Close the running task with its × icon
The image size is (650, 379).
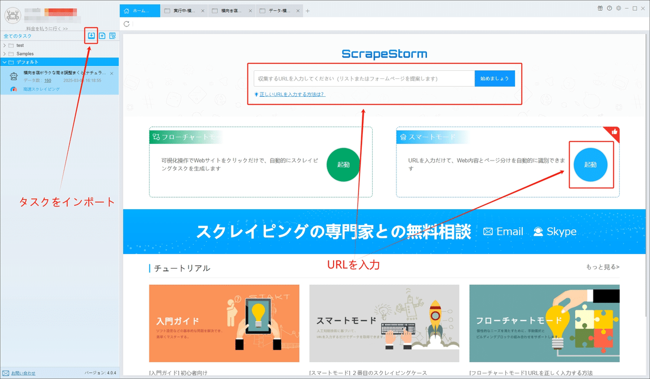click(x=204, y=10)
